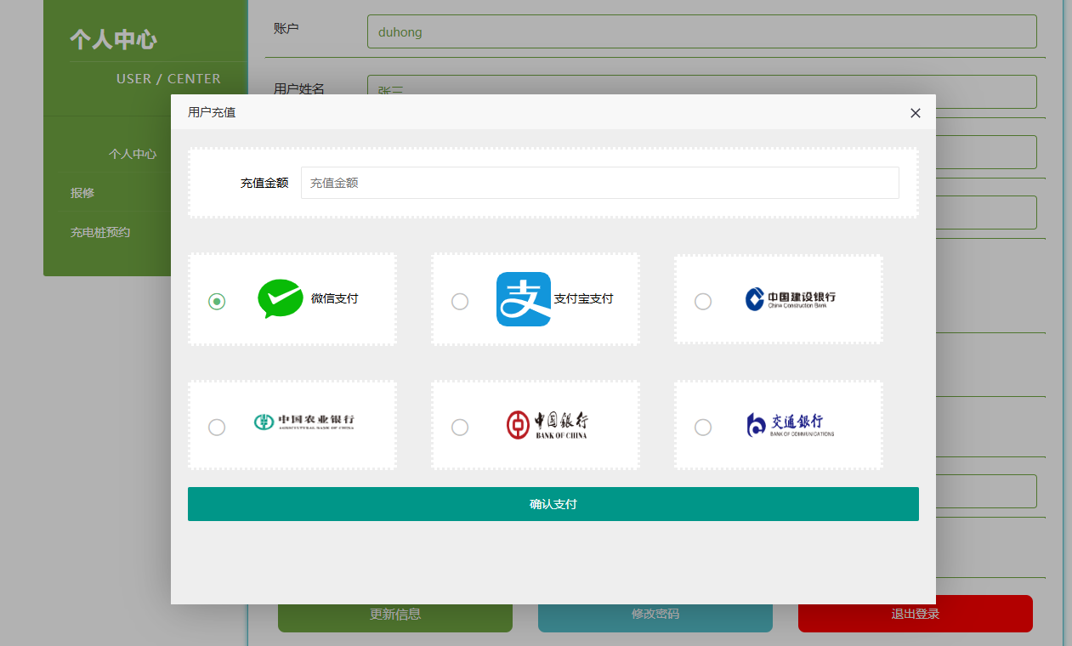Click the Bank of China logo
Viewport: 1072px width, 646px height.
547,424
